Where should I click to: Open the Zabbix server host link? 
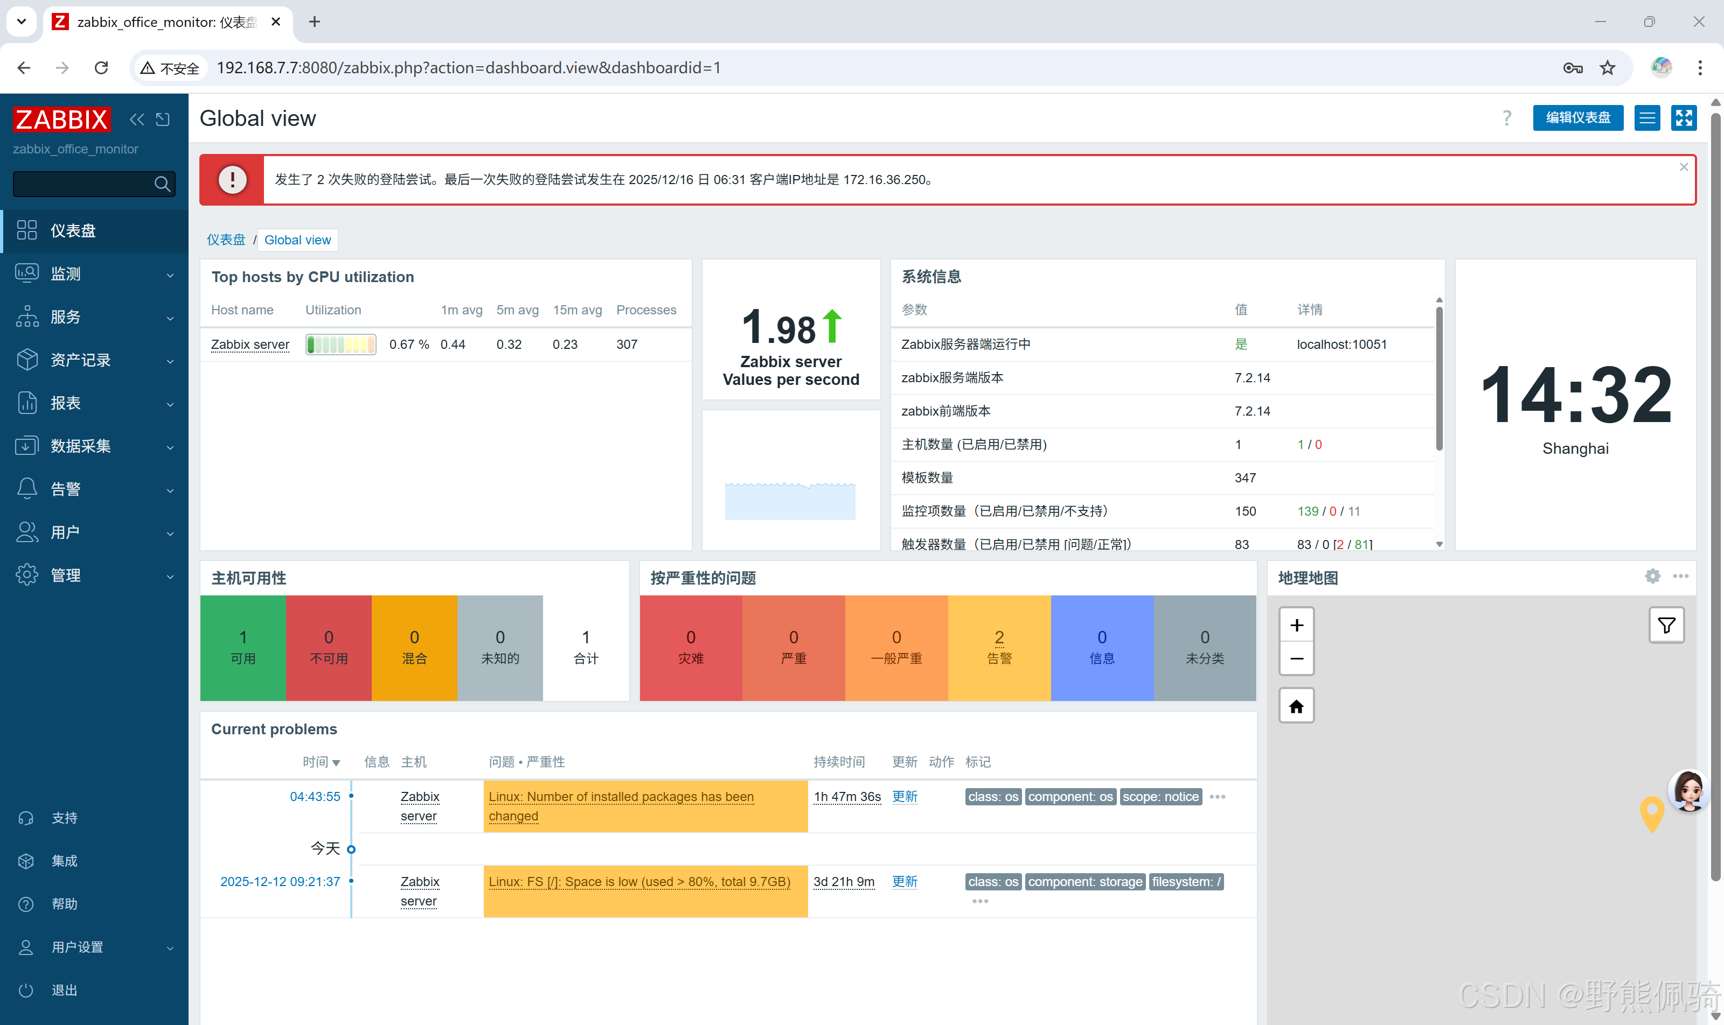(250, 344)
